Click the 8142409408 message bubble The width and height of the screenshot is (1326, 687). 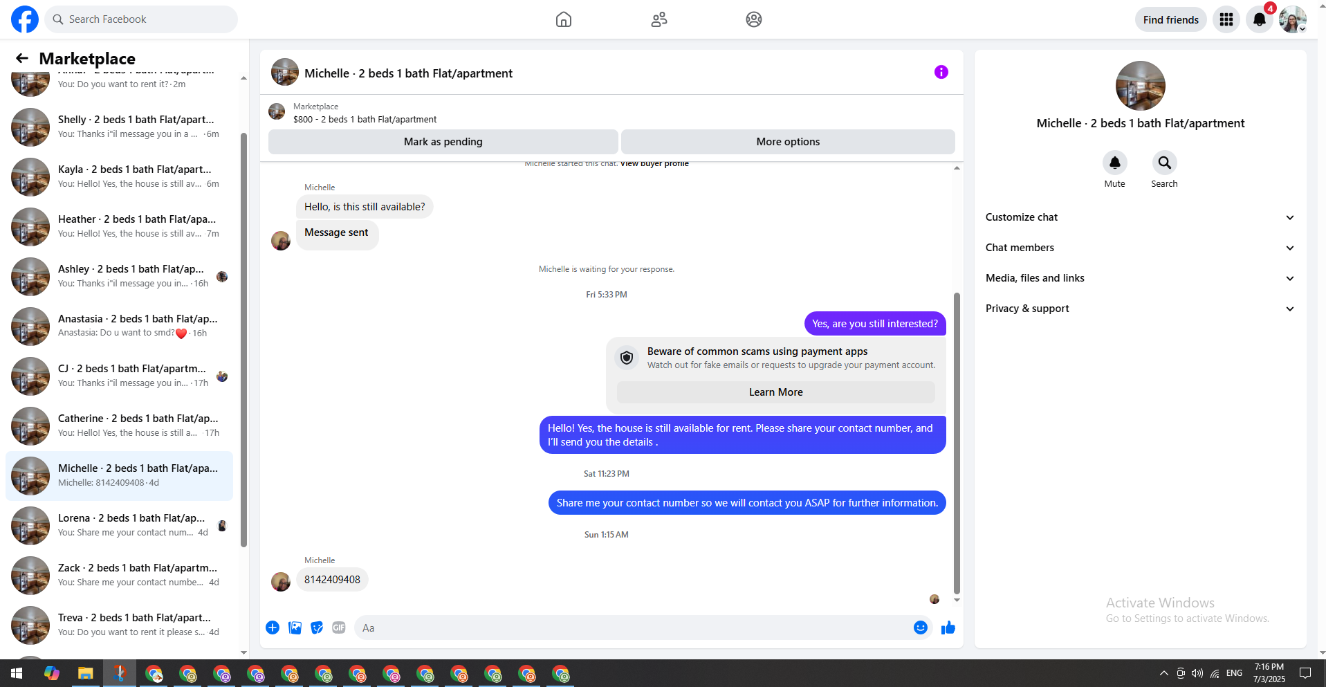click(332, 580)
